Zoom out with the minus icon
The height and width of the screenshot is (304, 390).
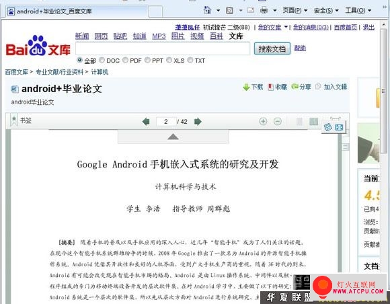click(277, 122)
